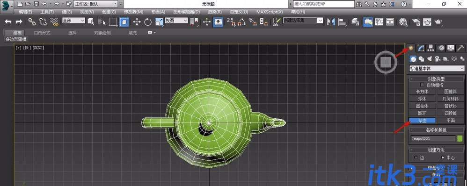Screen dimensions: 467x186
Task: Open the 标准基本体 primitive type dropdown
Action: click(x=437, y=68)
